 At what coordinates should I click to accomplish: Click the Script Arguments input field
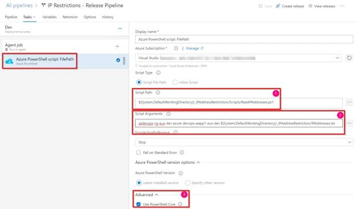[239, 123]
